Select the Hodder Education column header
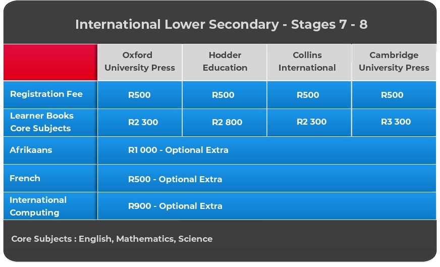440x267 pixels. (x=225, y=62)
